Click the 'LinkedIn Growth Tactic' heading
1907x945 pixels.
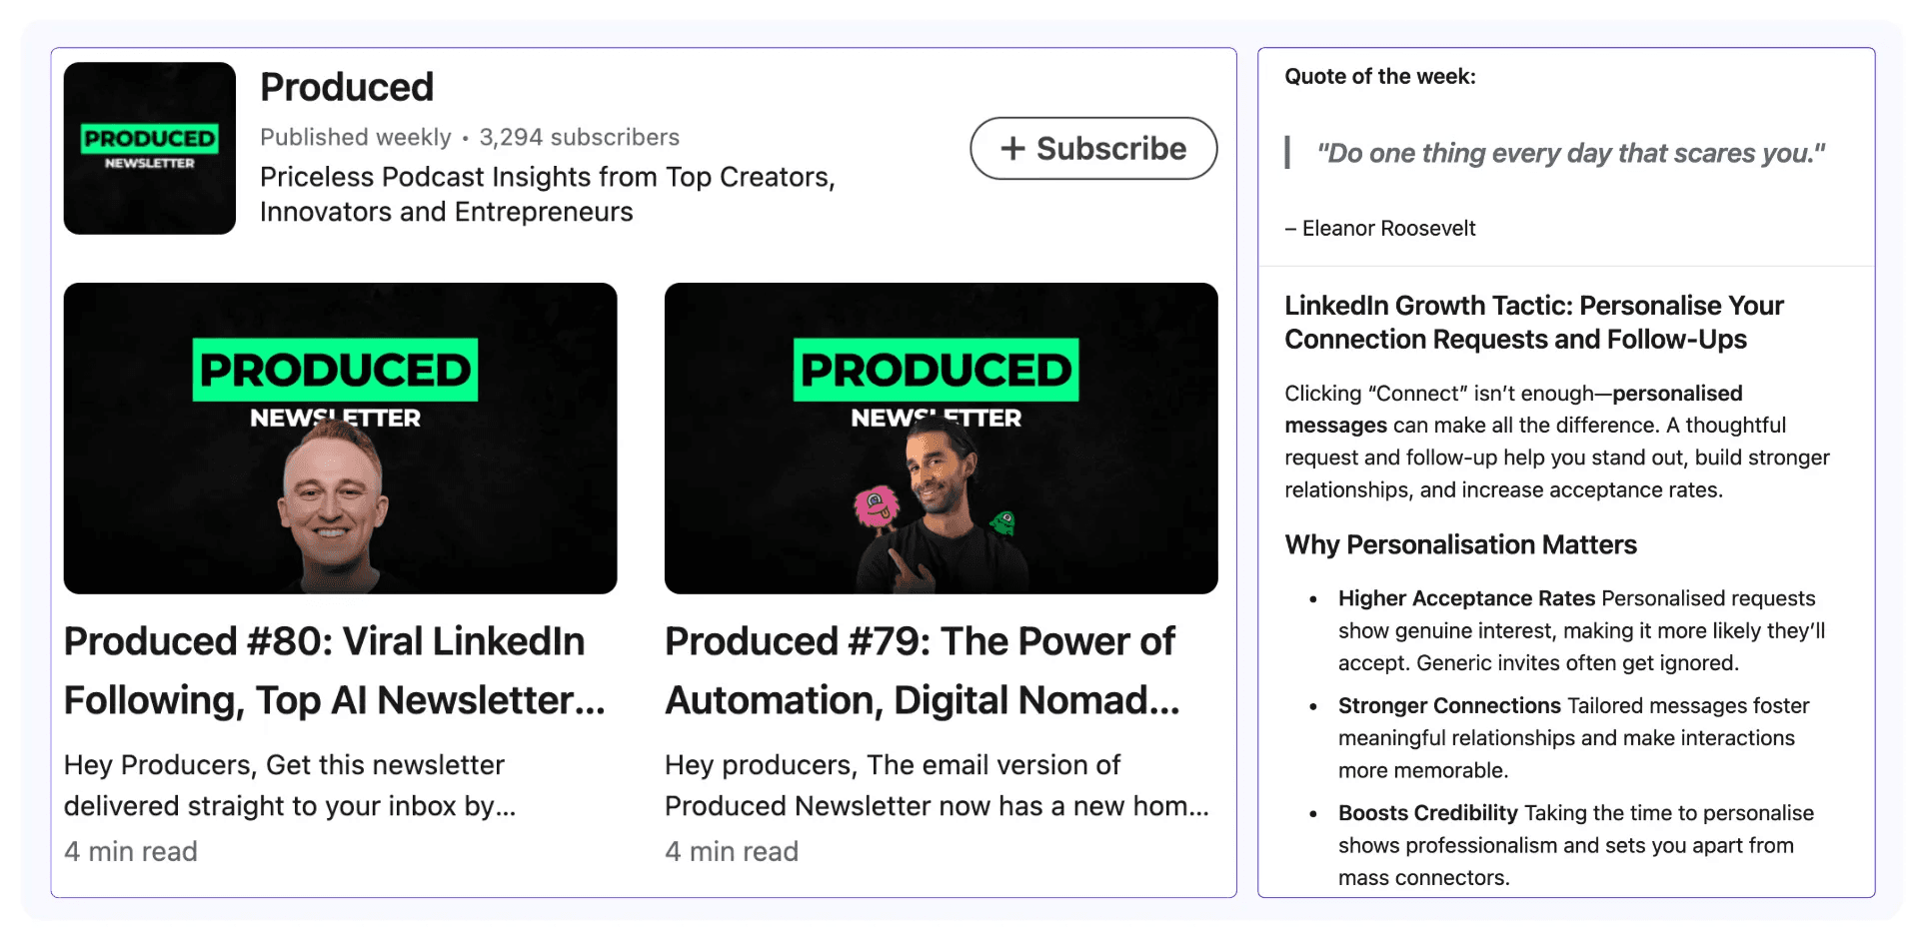coord(1534,323)
